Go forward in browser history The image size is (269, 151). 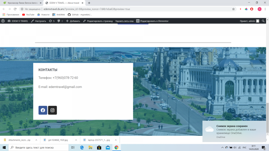click(x=9, y=9)
